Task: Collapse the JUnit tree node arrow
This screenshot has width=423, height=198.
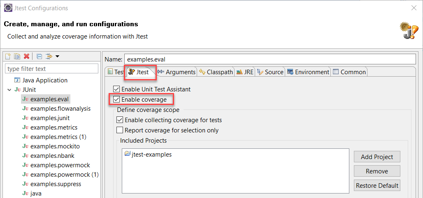Action: [x=9, y=90]
